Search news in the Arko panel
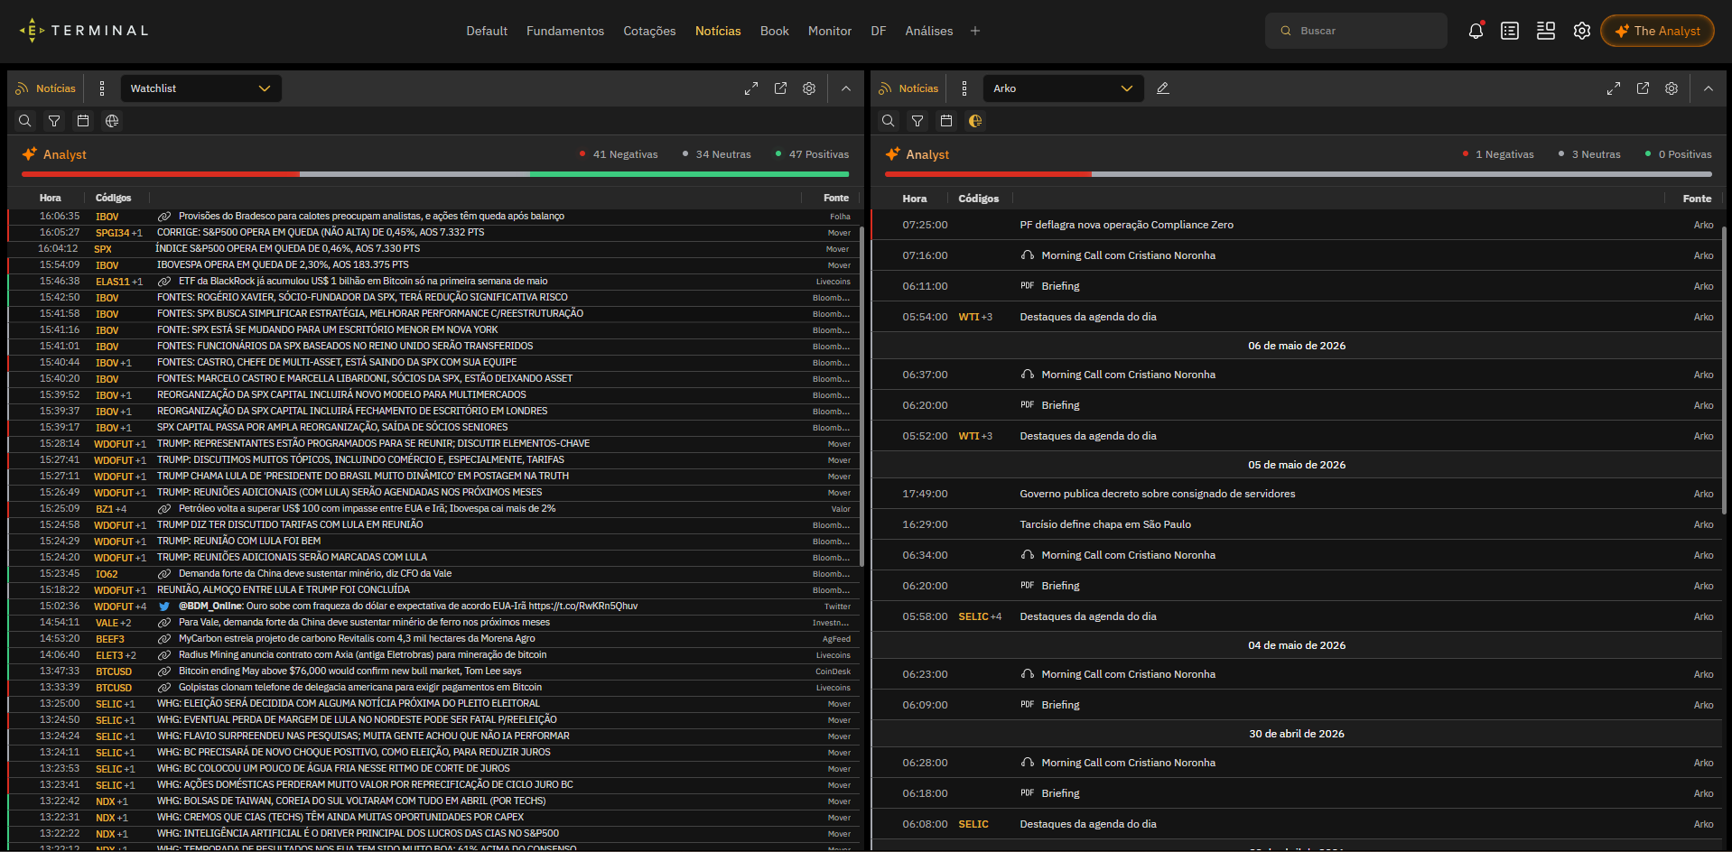This screenshot has width=1732, height=852. pyautogui.click(x=889, y=121)
